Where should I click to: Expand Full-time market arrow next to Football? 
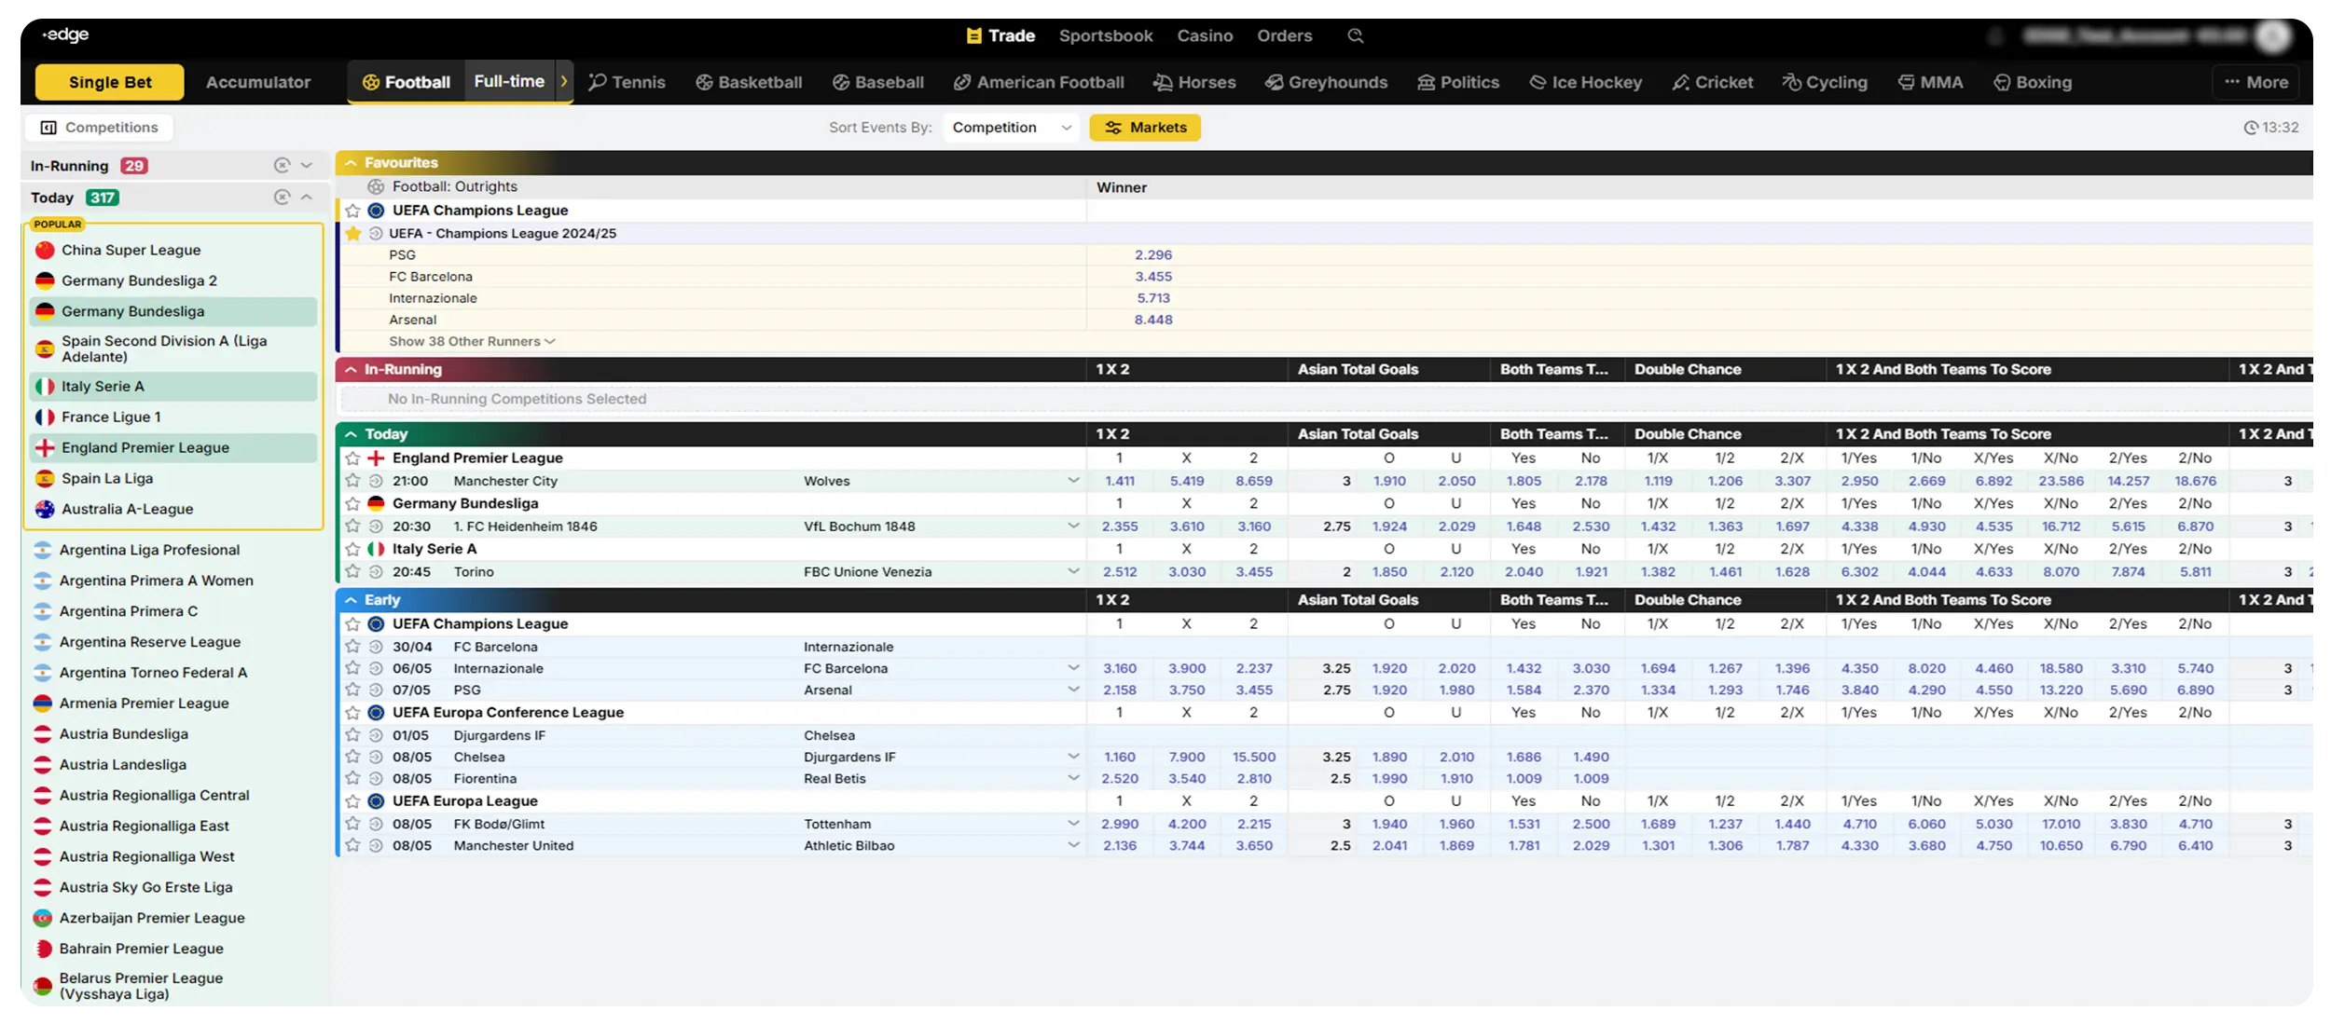[x=563, y=82]
